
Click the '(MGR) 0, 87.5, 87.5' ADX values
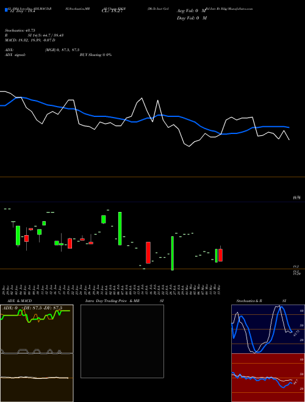(x=62, y=50)
